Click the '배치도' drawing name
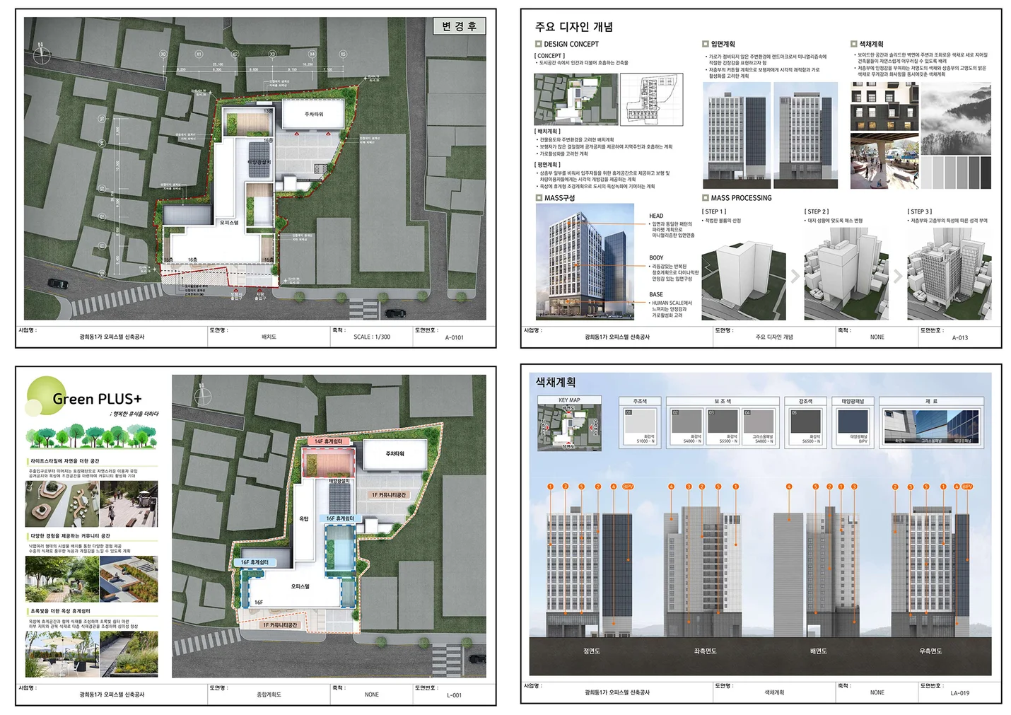The image size is (1011, 715). click(269, 337)
